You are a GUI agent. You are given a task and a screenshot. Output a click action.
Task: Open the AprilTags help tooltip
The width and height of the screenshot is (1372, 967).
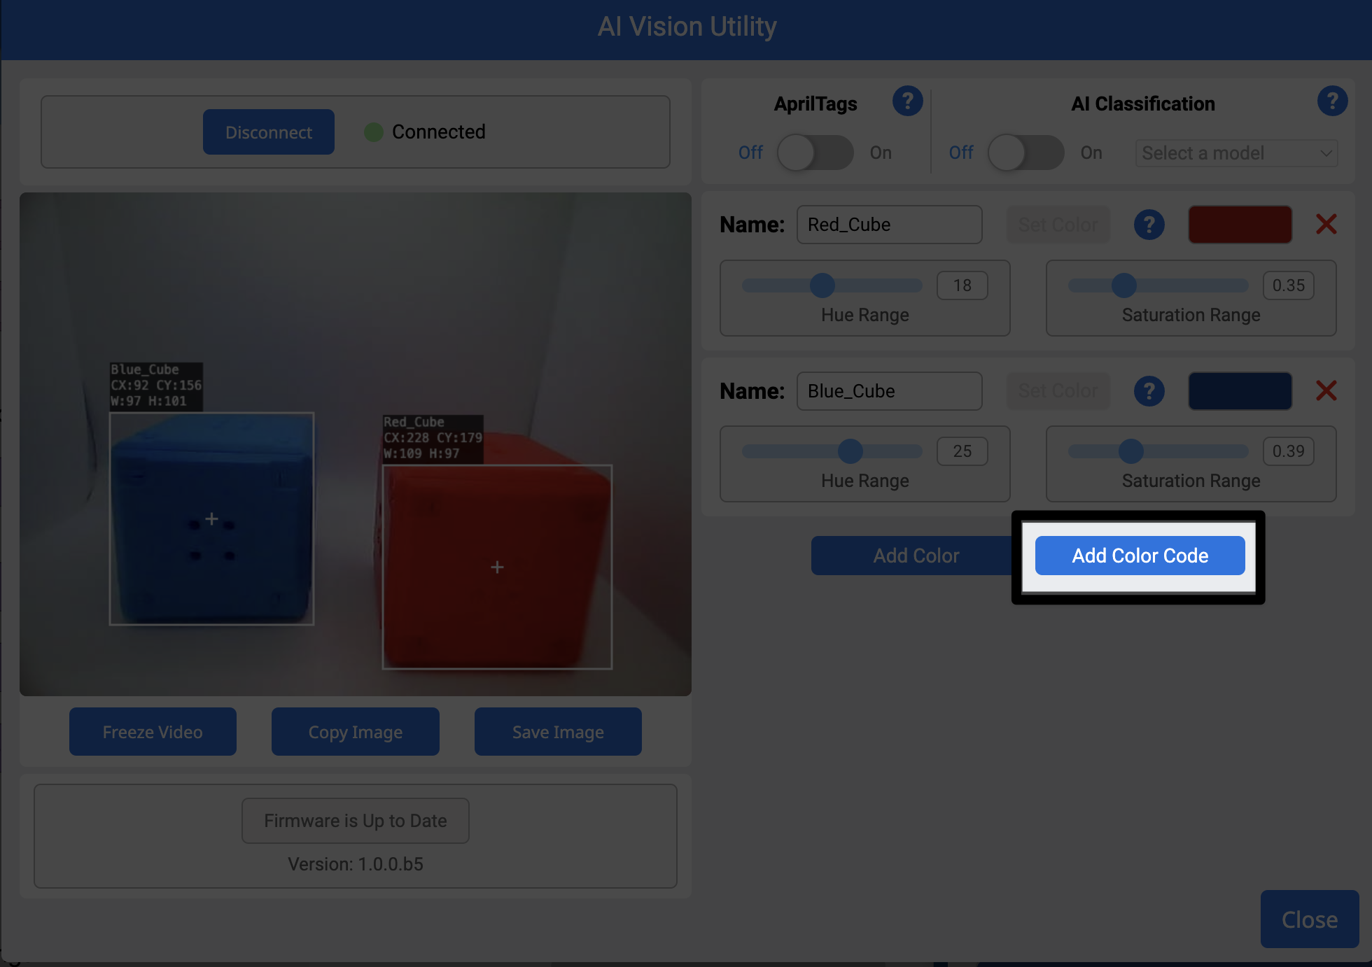click(x=908, y=101)
